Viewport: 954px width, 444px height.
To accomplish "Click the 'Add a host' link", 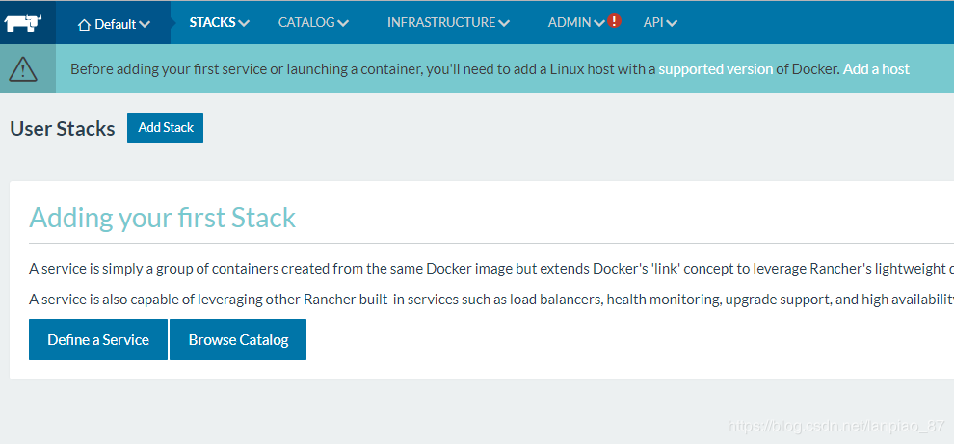I will [876, 69].
